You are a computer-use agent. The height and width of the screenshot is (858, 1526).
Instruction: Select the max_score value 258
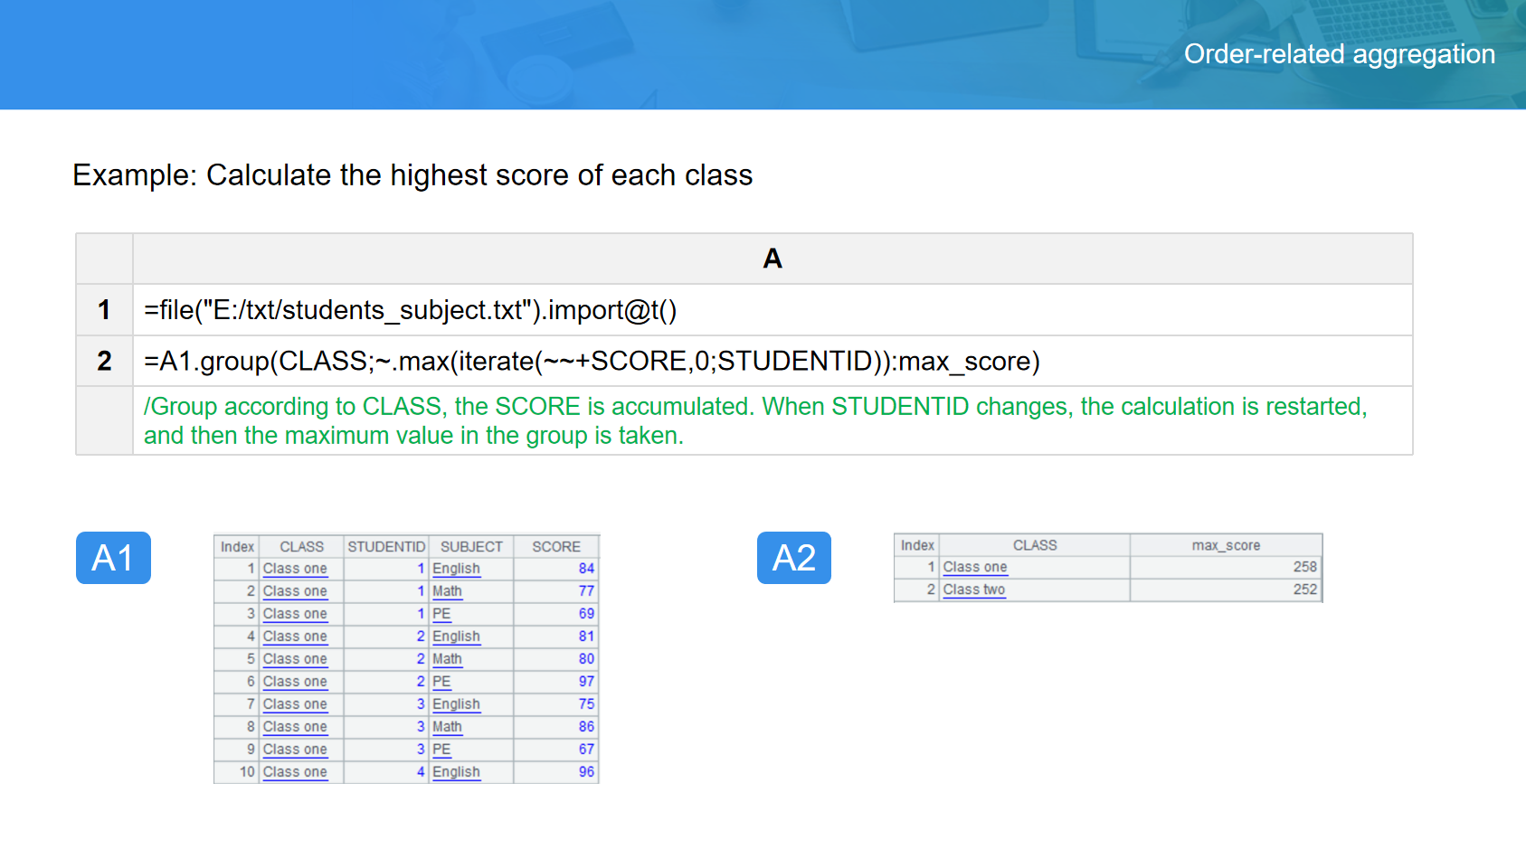coord(1304,567)
